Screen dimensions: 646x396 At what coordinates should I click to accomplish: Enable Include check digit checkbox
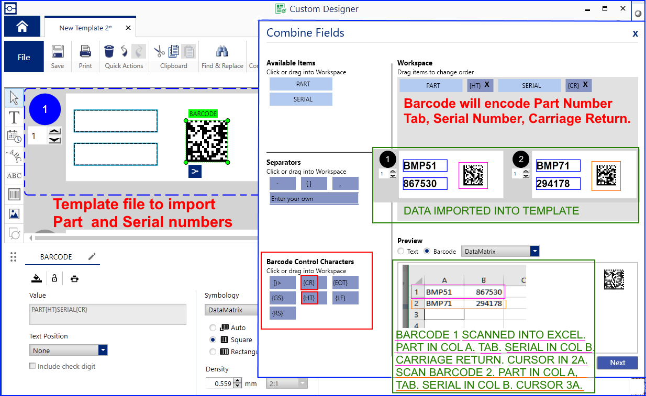pos(33,366)
